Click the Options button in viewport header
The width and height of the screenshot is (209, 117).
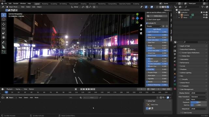[x=168, y=10]
